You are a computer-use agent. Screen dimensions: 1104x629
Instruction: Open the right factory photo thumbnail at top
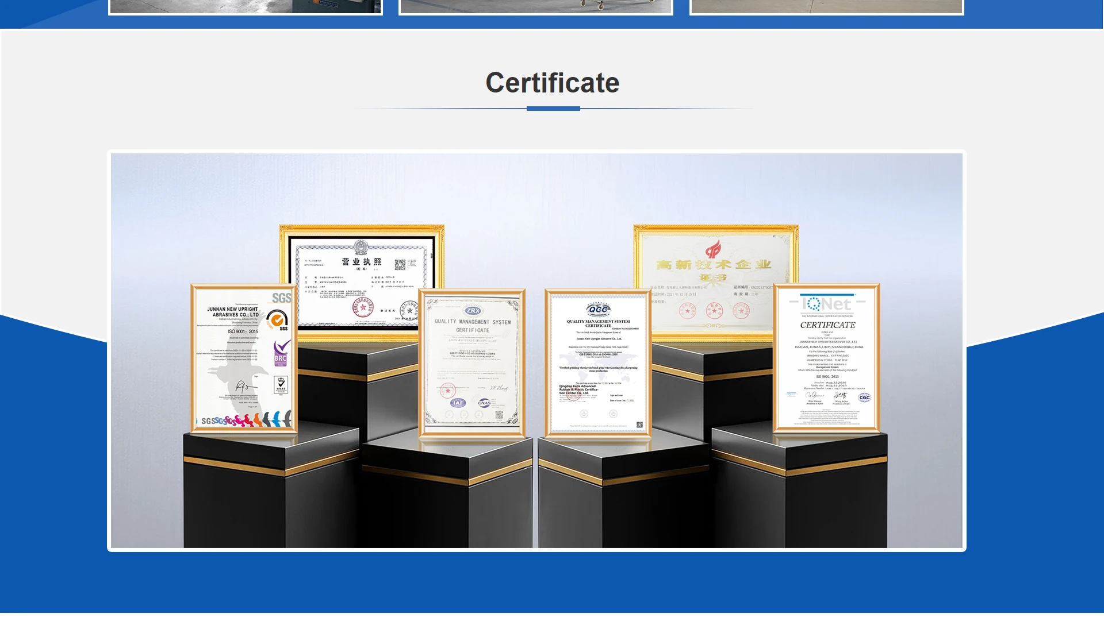(826, 6)
